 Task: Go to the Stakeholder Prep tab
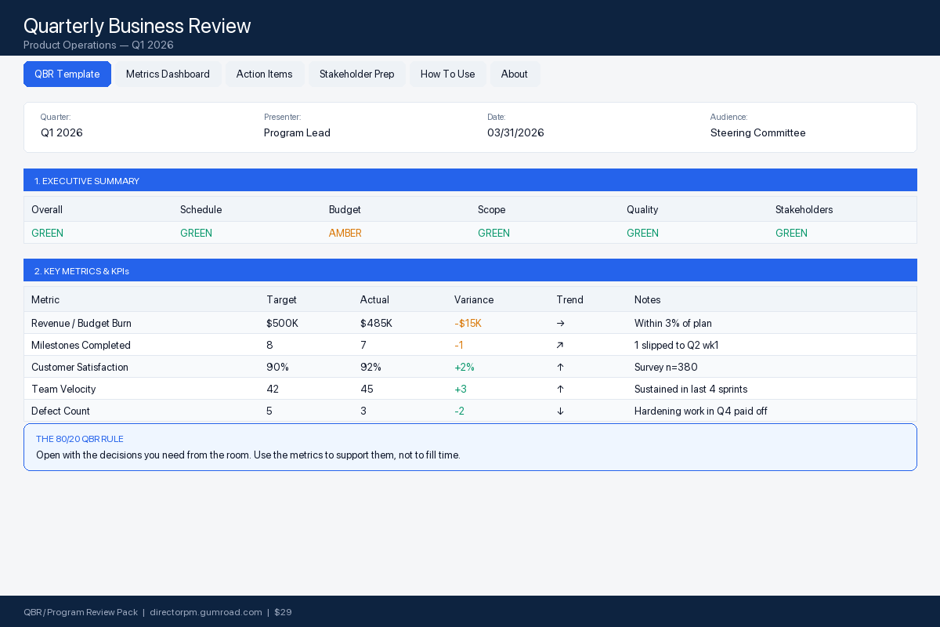pyautogui.click(x=357, y=74)
